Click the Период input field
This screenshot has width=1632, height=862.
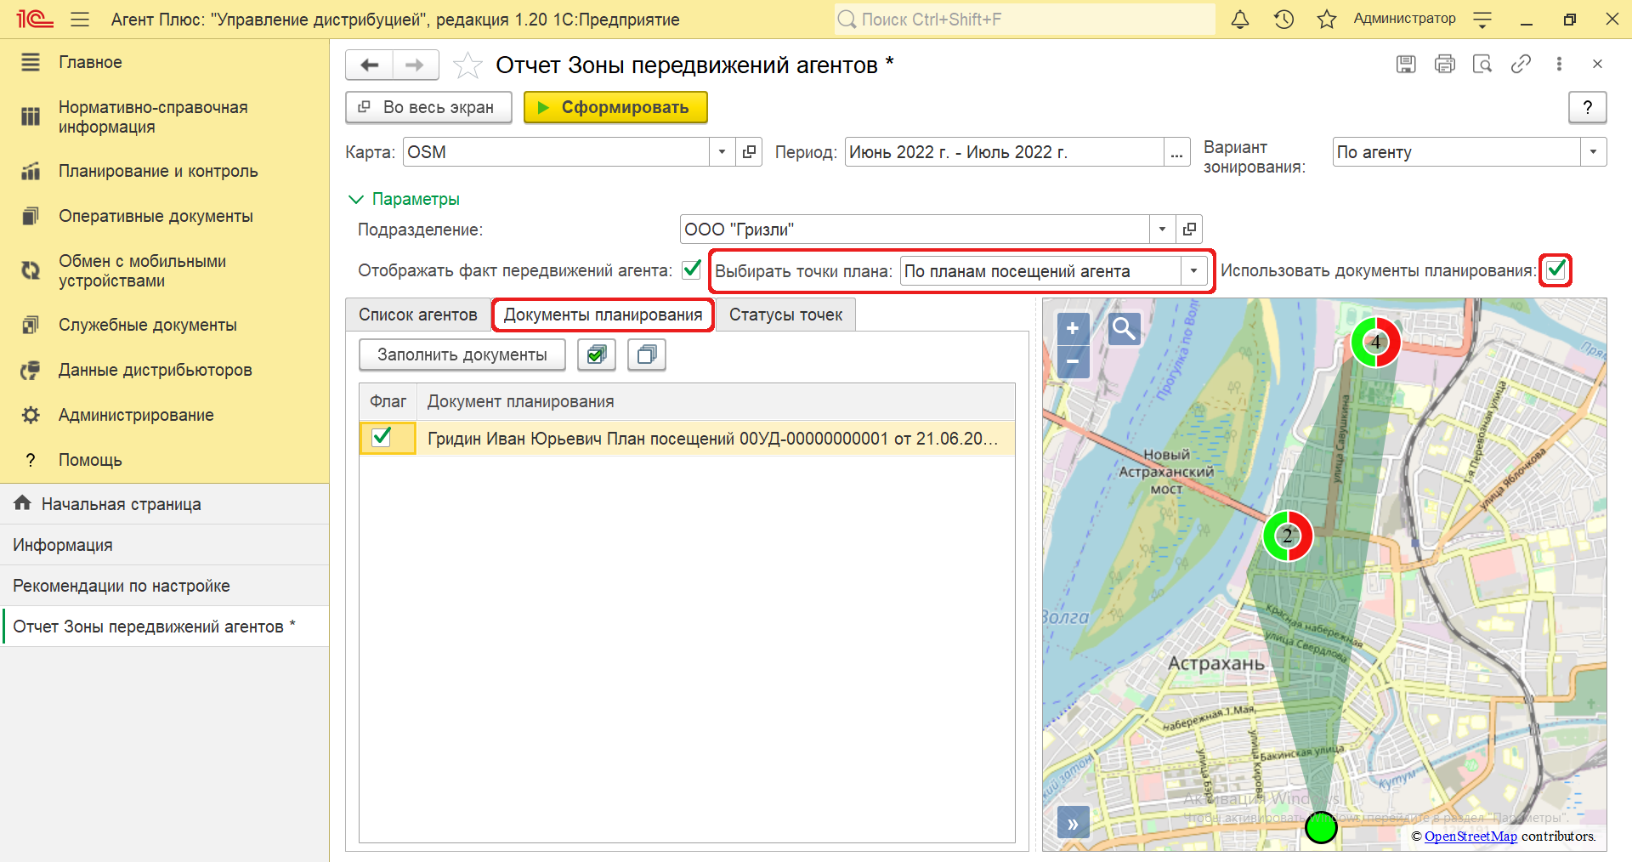[x=1004, y=152]
